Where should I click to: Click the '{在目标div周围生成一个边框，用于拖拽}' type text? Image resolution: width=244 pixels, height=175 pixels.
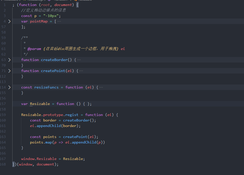[81, 49]
